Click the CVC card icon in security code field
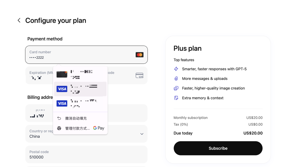This screenshot has height=167, width=285. click(139, 75)
